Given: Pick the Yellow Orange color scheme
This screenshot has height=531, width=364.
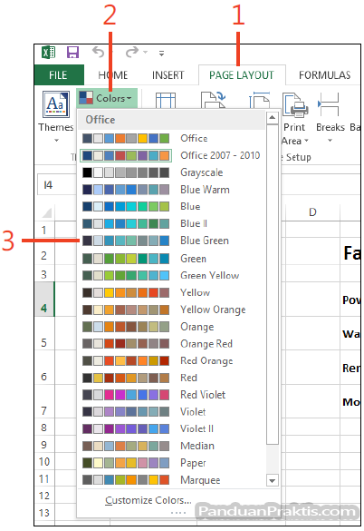Looking at the screenshot, I should click(171, 310).
